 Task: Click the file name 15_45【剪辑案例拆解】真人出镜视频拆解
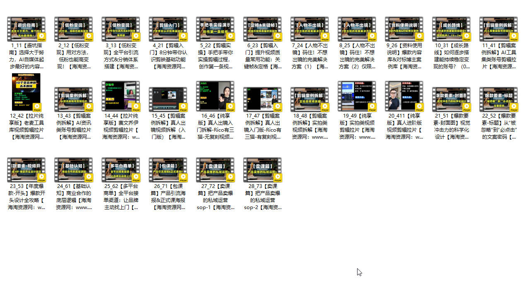[168, 126]
